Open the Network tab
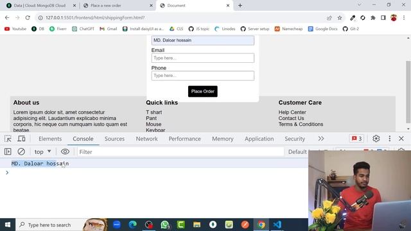 (147, 139)
